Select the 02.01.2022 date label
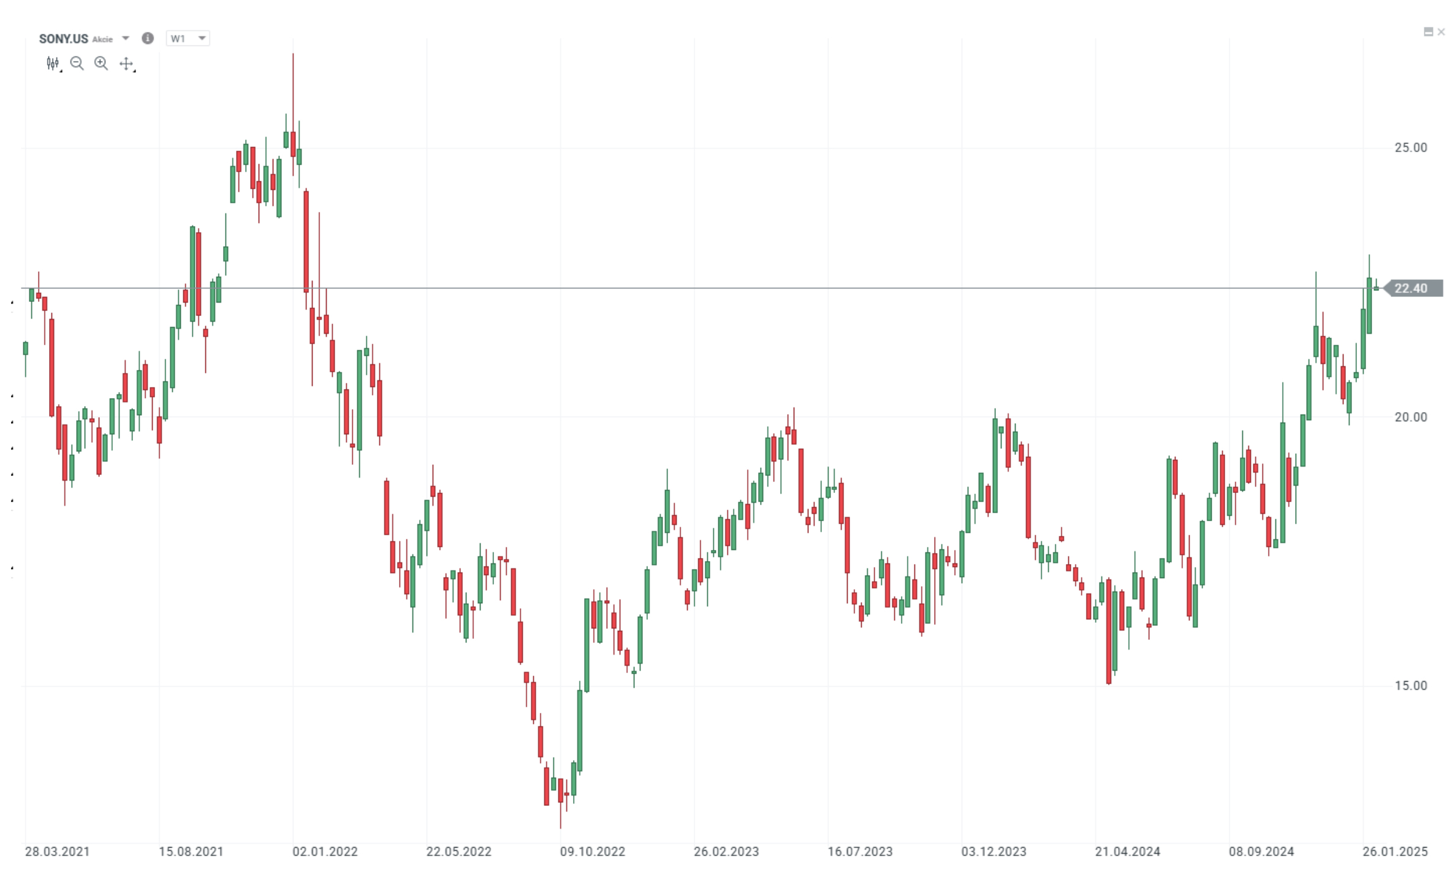 [325, 851]
